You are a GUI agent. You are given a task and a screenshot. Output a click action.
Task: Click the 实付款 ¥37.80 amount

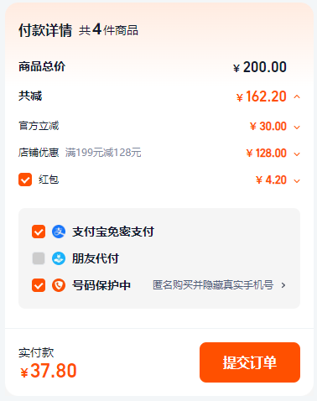click(x=49, y=371)
